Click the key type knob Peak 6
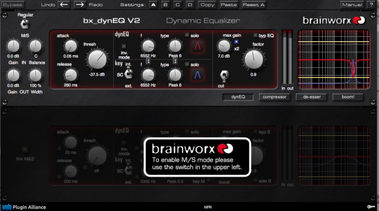This screenshot has height=211, width=379. [175, 75]
